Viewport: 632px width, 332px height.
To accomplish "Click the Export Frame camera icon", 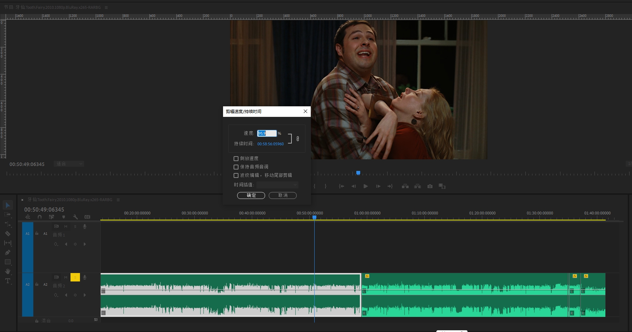I will click(430, 186).
